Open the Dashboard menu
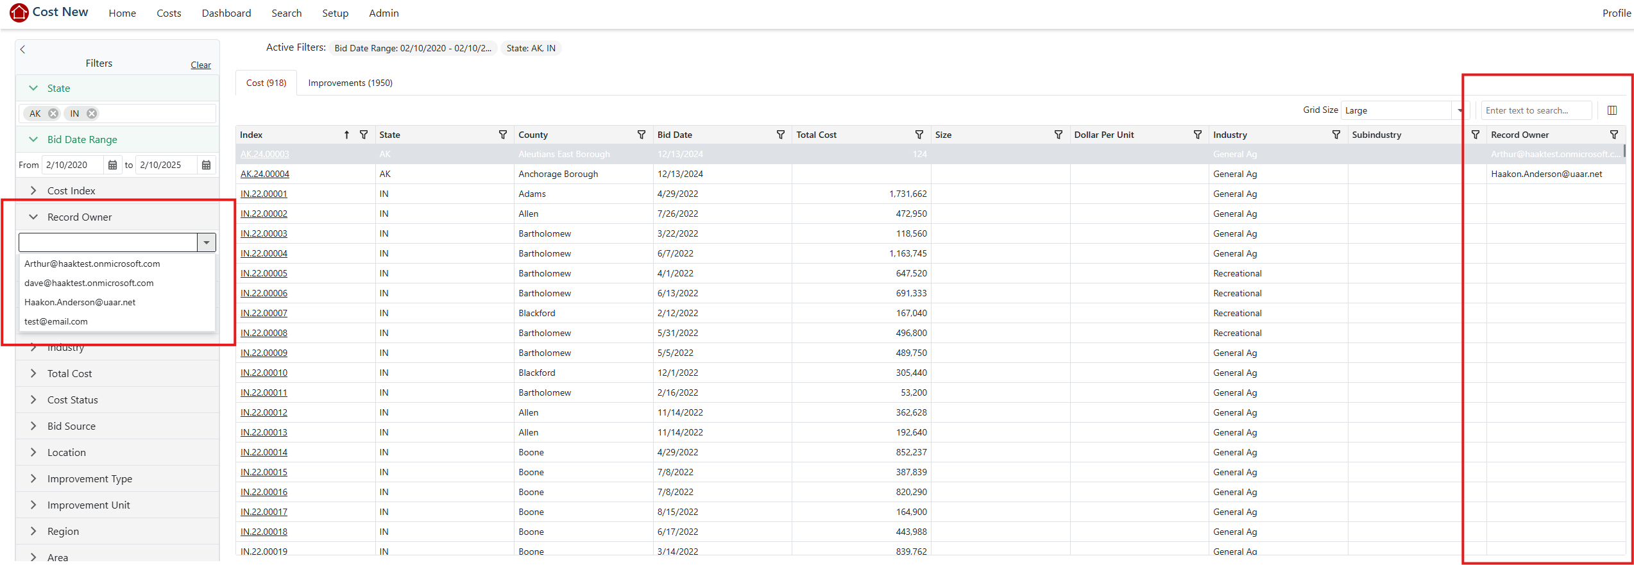 pos(226,13)
